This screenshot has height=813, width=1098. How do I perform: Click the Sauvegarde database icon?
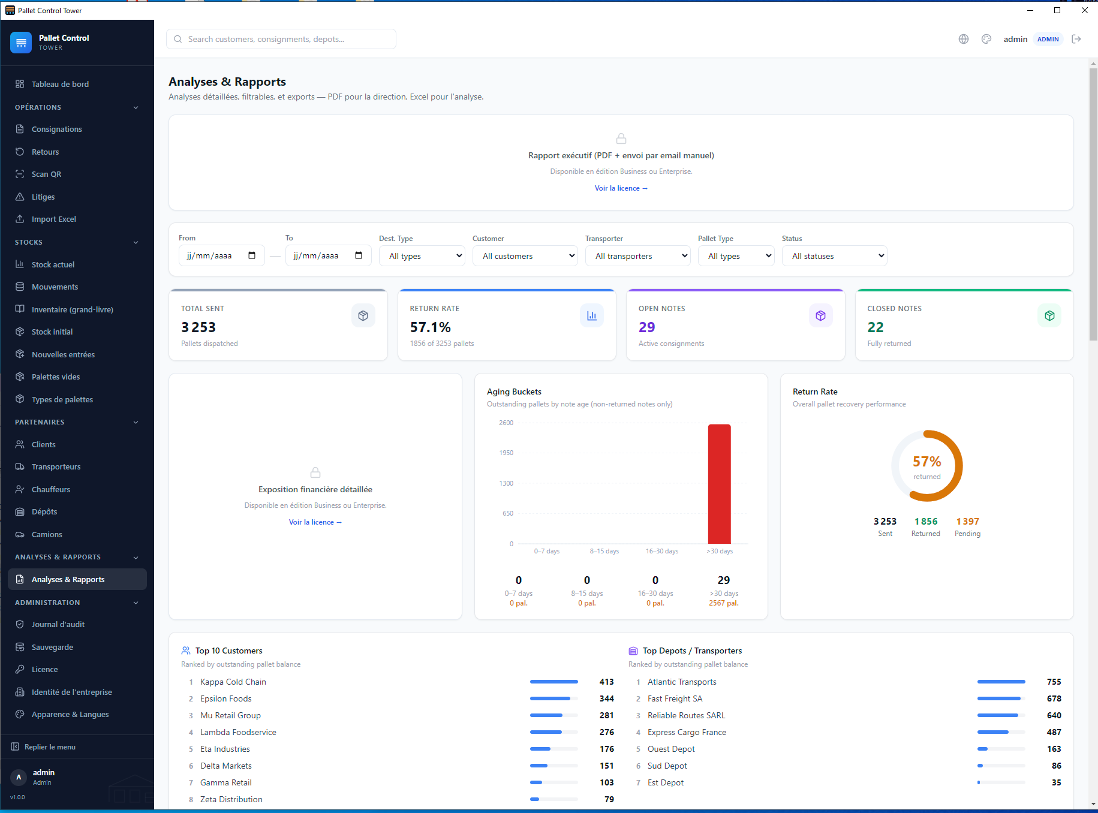point(20,647)
